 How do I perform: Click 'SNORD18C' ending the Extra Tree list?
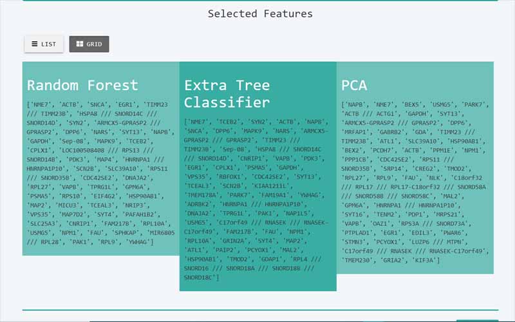(201, 278)
